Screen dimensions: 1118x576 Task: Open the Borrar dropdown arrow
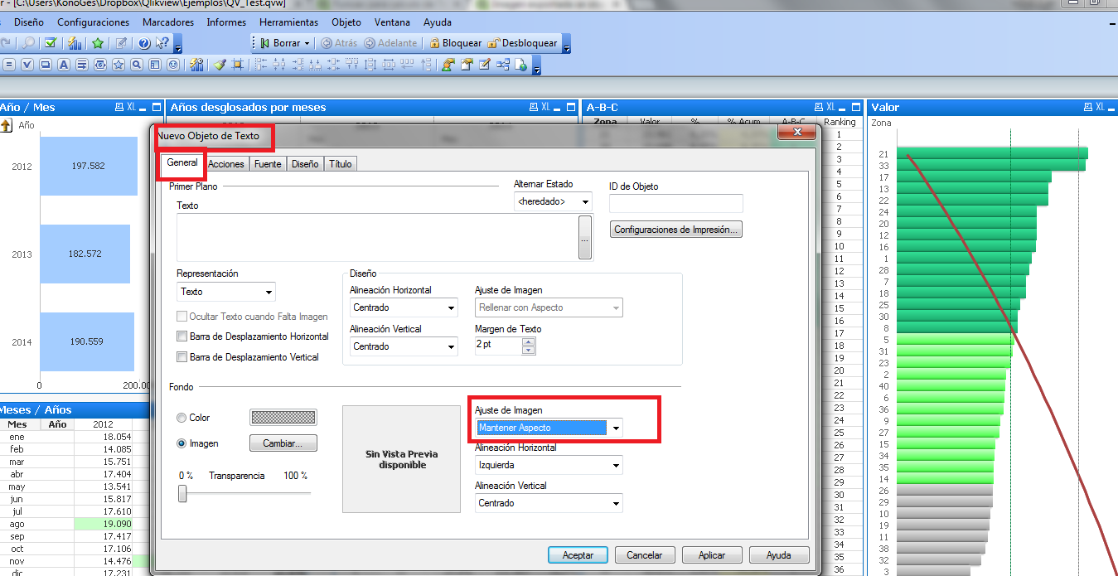[307, 43]
